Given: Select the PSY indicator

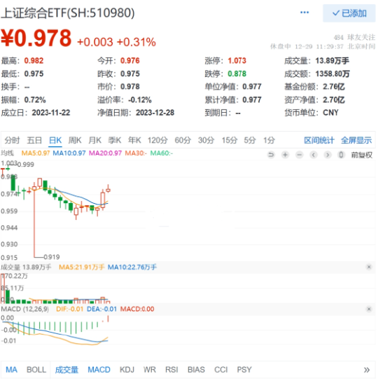Looking at the screenshot, I should (x=244, y=370).
